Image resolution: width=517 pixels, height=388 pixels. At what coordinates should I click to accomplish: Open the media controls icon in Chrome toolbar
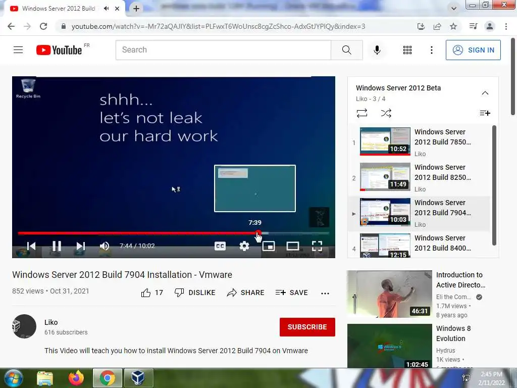473,26
